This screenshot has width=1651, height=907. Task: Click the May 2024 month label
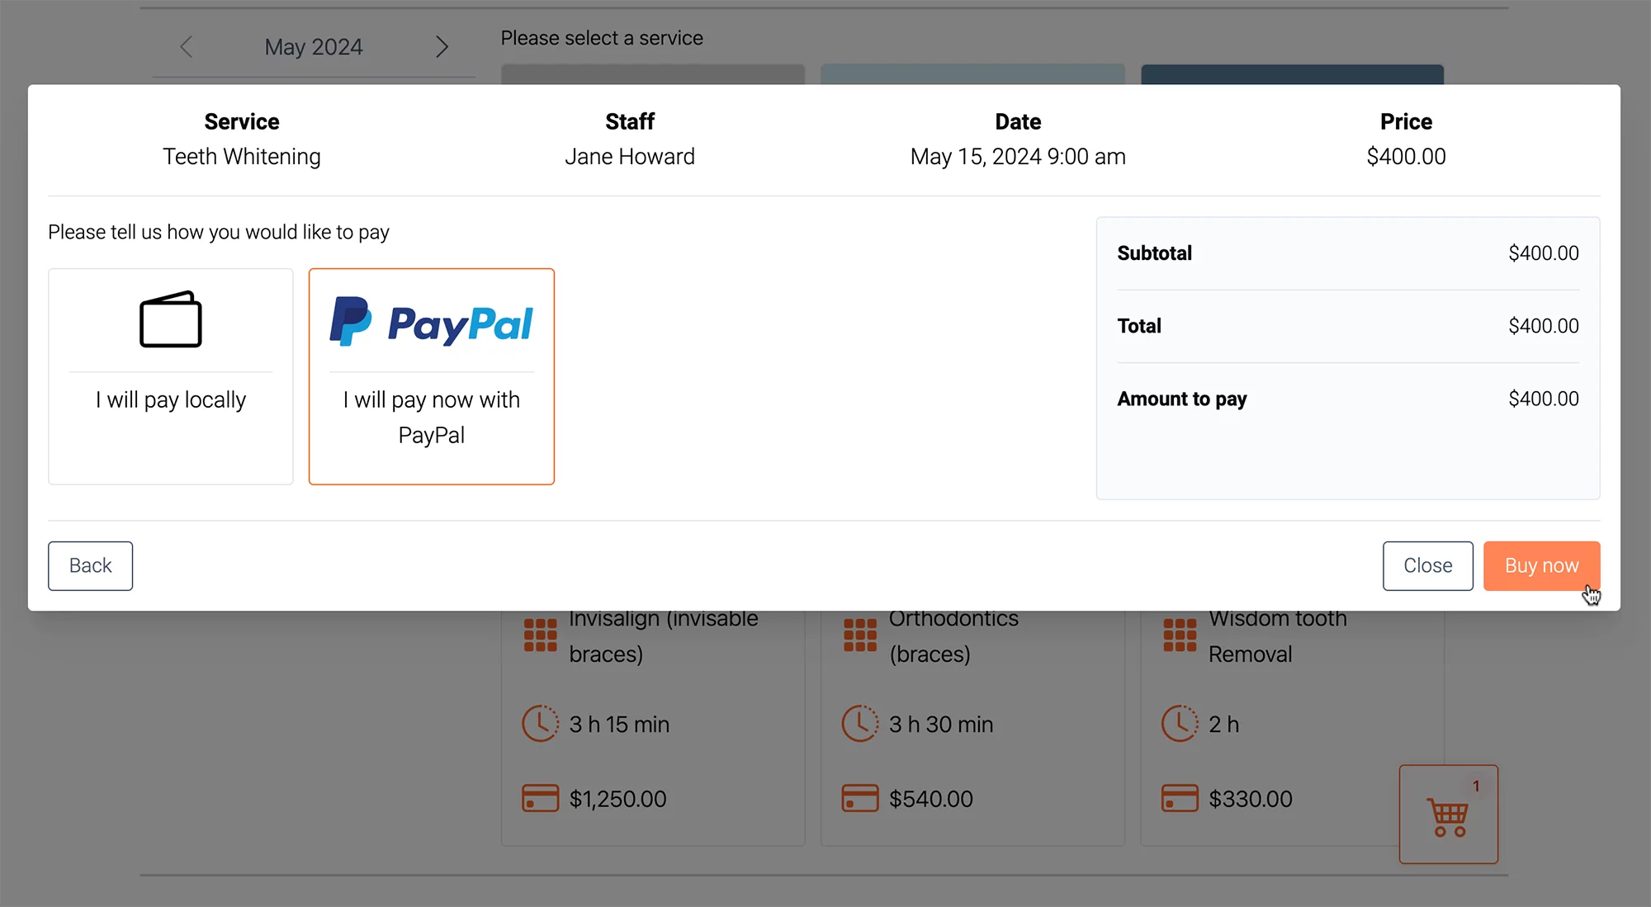pyautogui.click(x=314, y=47)
